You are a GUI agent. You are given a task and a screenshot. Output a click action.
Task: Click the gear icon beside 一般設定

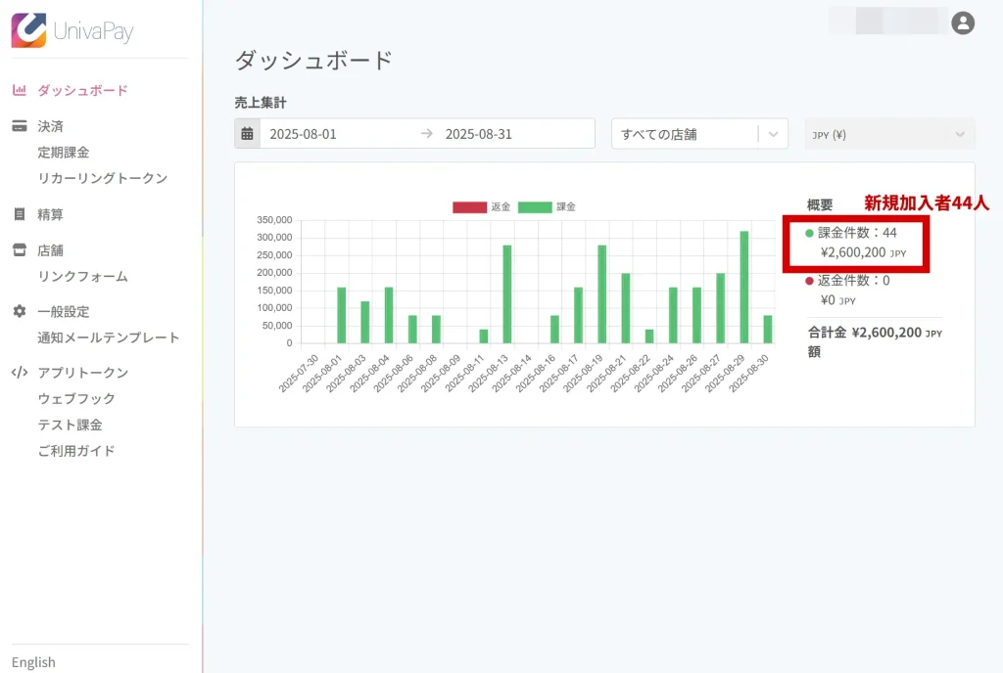tap(19, 311)
